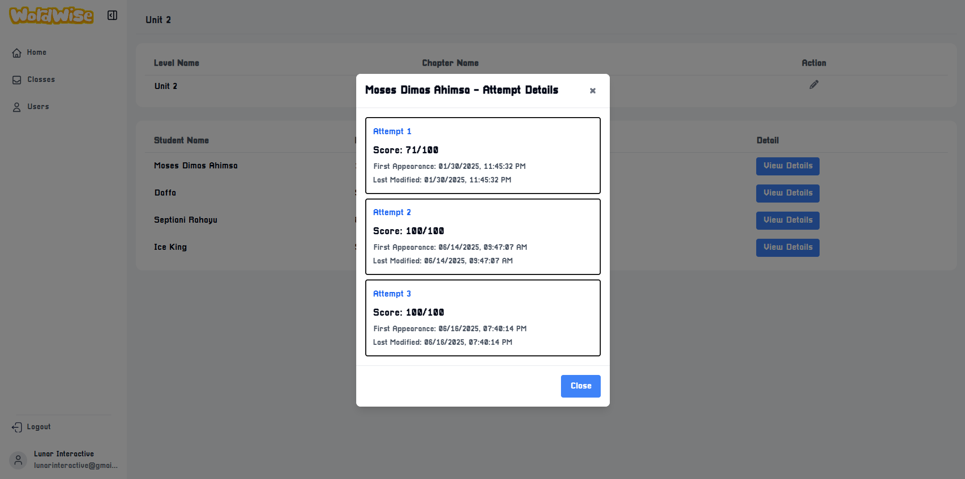The image size is (965, 479).
Task: View Details for Ice King
Action: coord(787,248)
